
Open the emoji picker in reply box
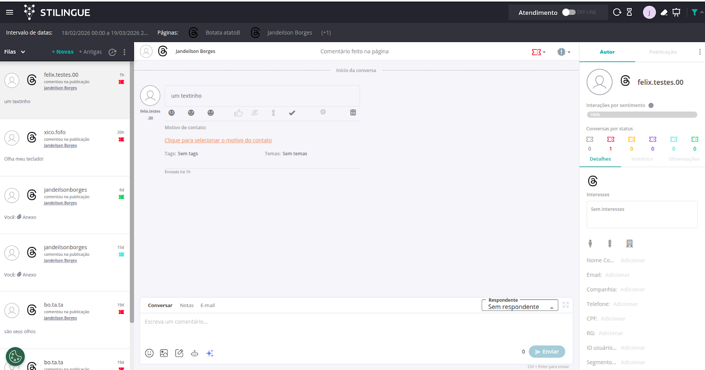(149, 353)
